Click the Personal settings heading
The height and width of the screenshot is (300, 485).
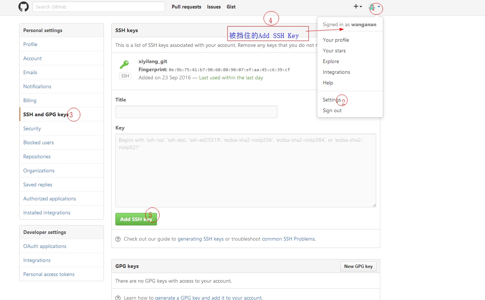[43, 30]
